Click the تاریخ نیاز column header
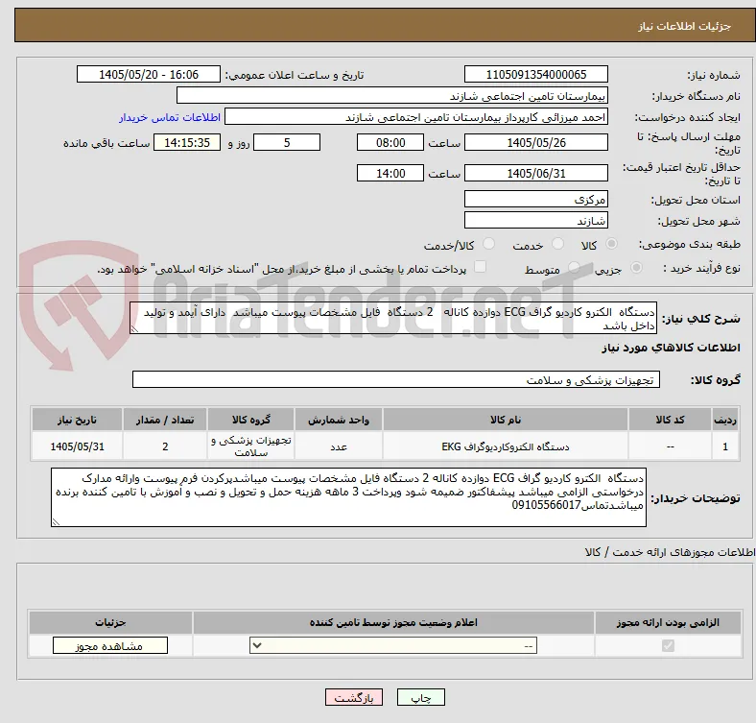Screen dimensions: 756x723 (x=77, y=420)
